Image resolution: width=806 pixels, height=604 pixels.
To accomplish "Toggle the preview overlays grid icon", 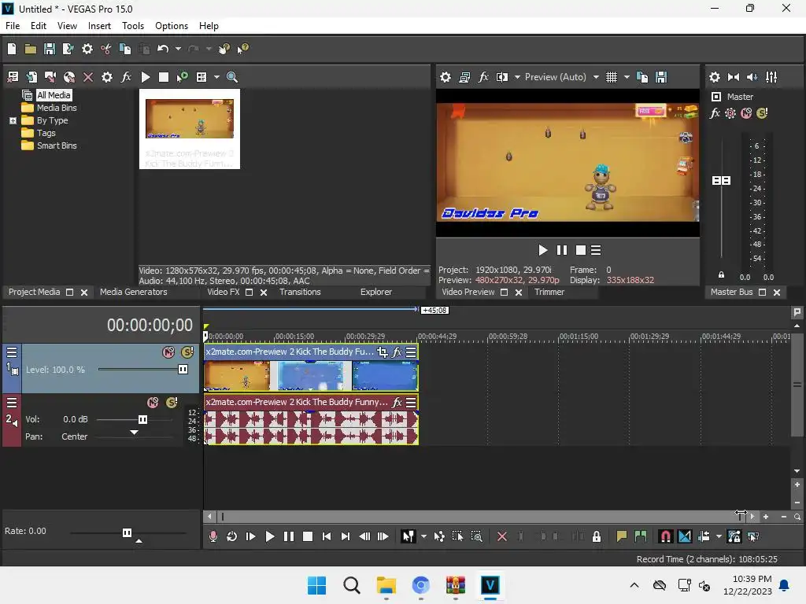I will point(611,77).
